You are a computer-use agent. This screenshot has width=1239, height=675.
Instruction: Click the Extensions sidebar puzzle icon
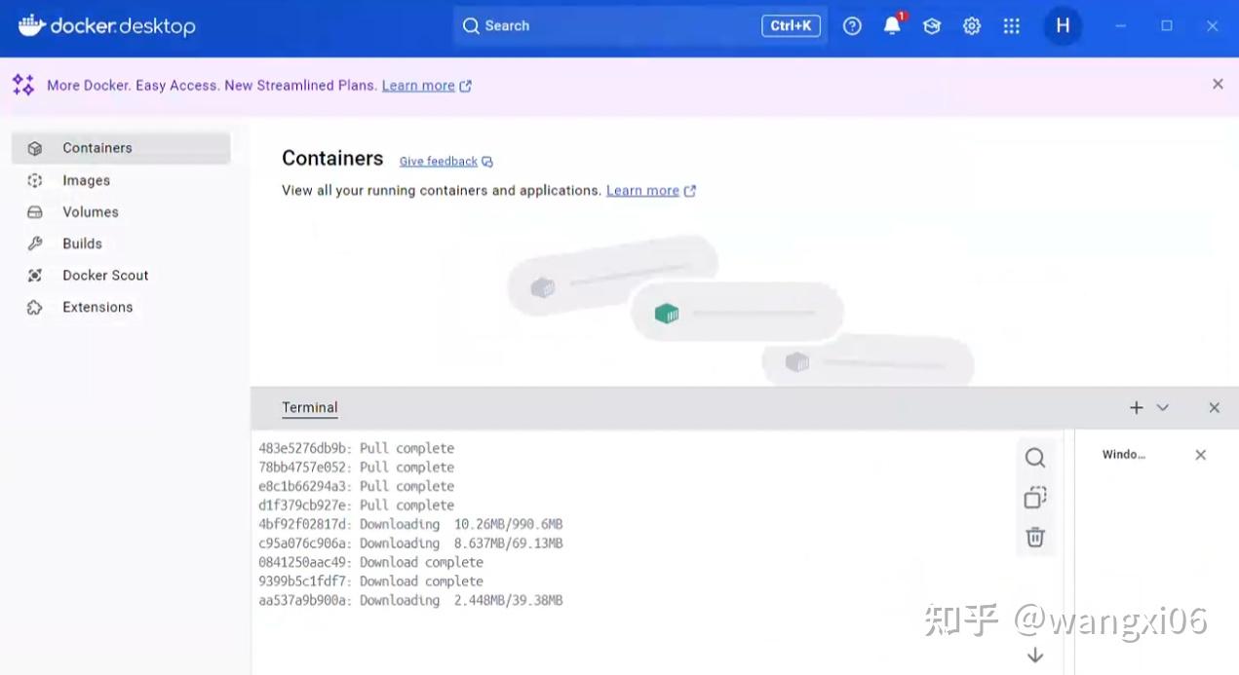35,308
